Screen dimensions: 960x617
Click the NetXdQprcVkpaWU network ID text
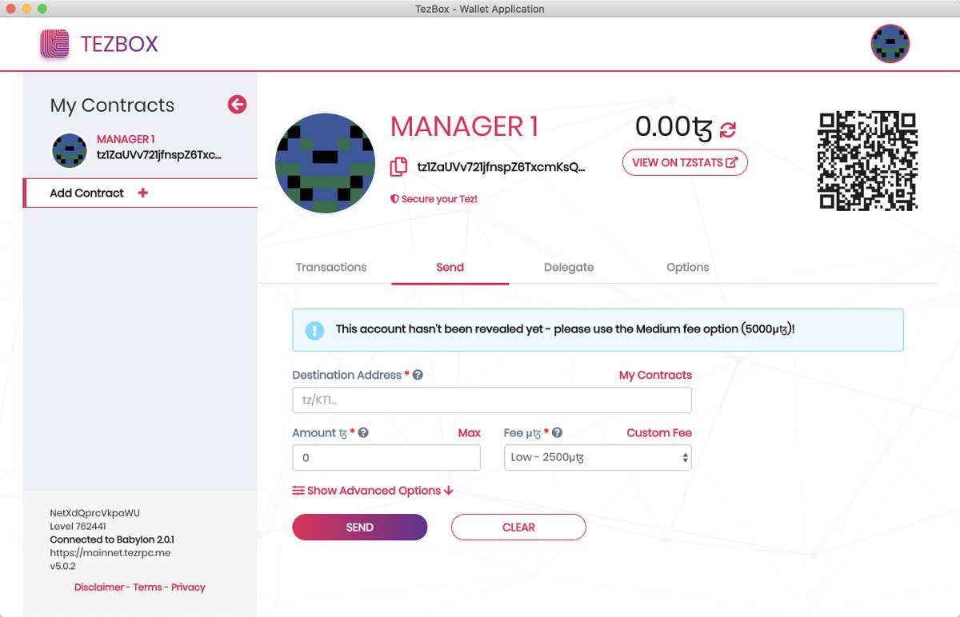(95, 512)
